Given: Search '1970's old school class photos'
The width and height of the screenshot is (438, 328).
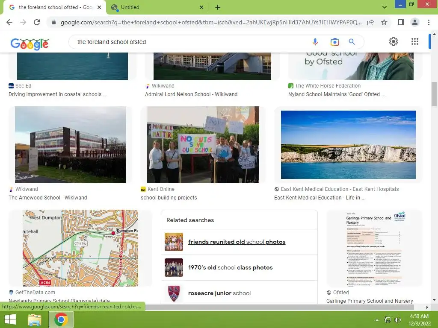Looking at the screenshot, I should [x=231, y=267].
